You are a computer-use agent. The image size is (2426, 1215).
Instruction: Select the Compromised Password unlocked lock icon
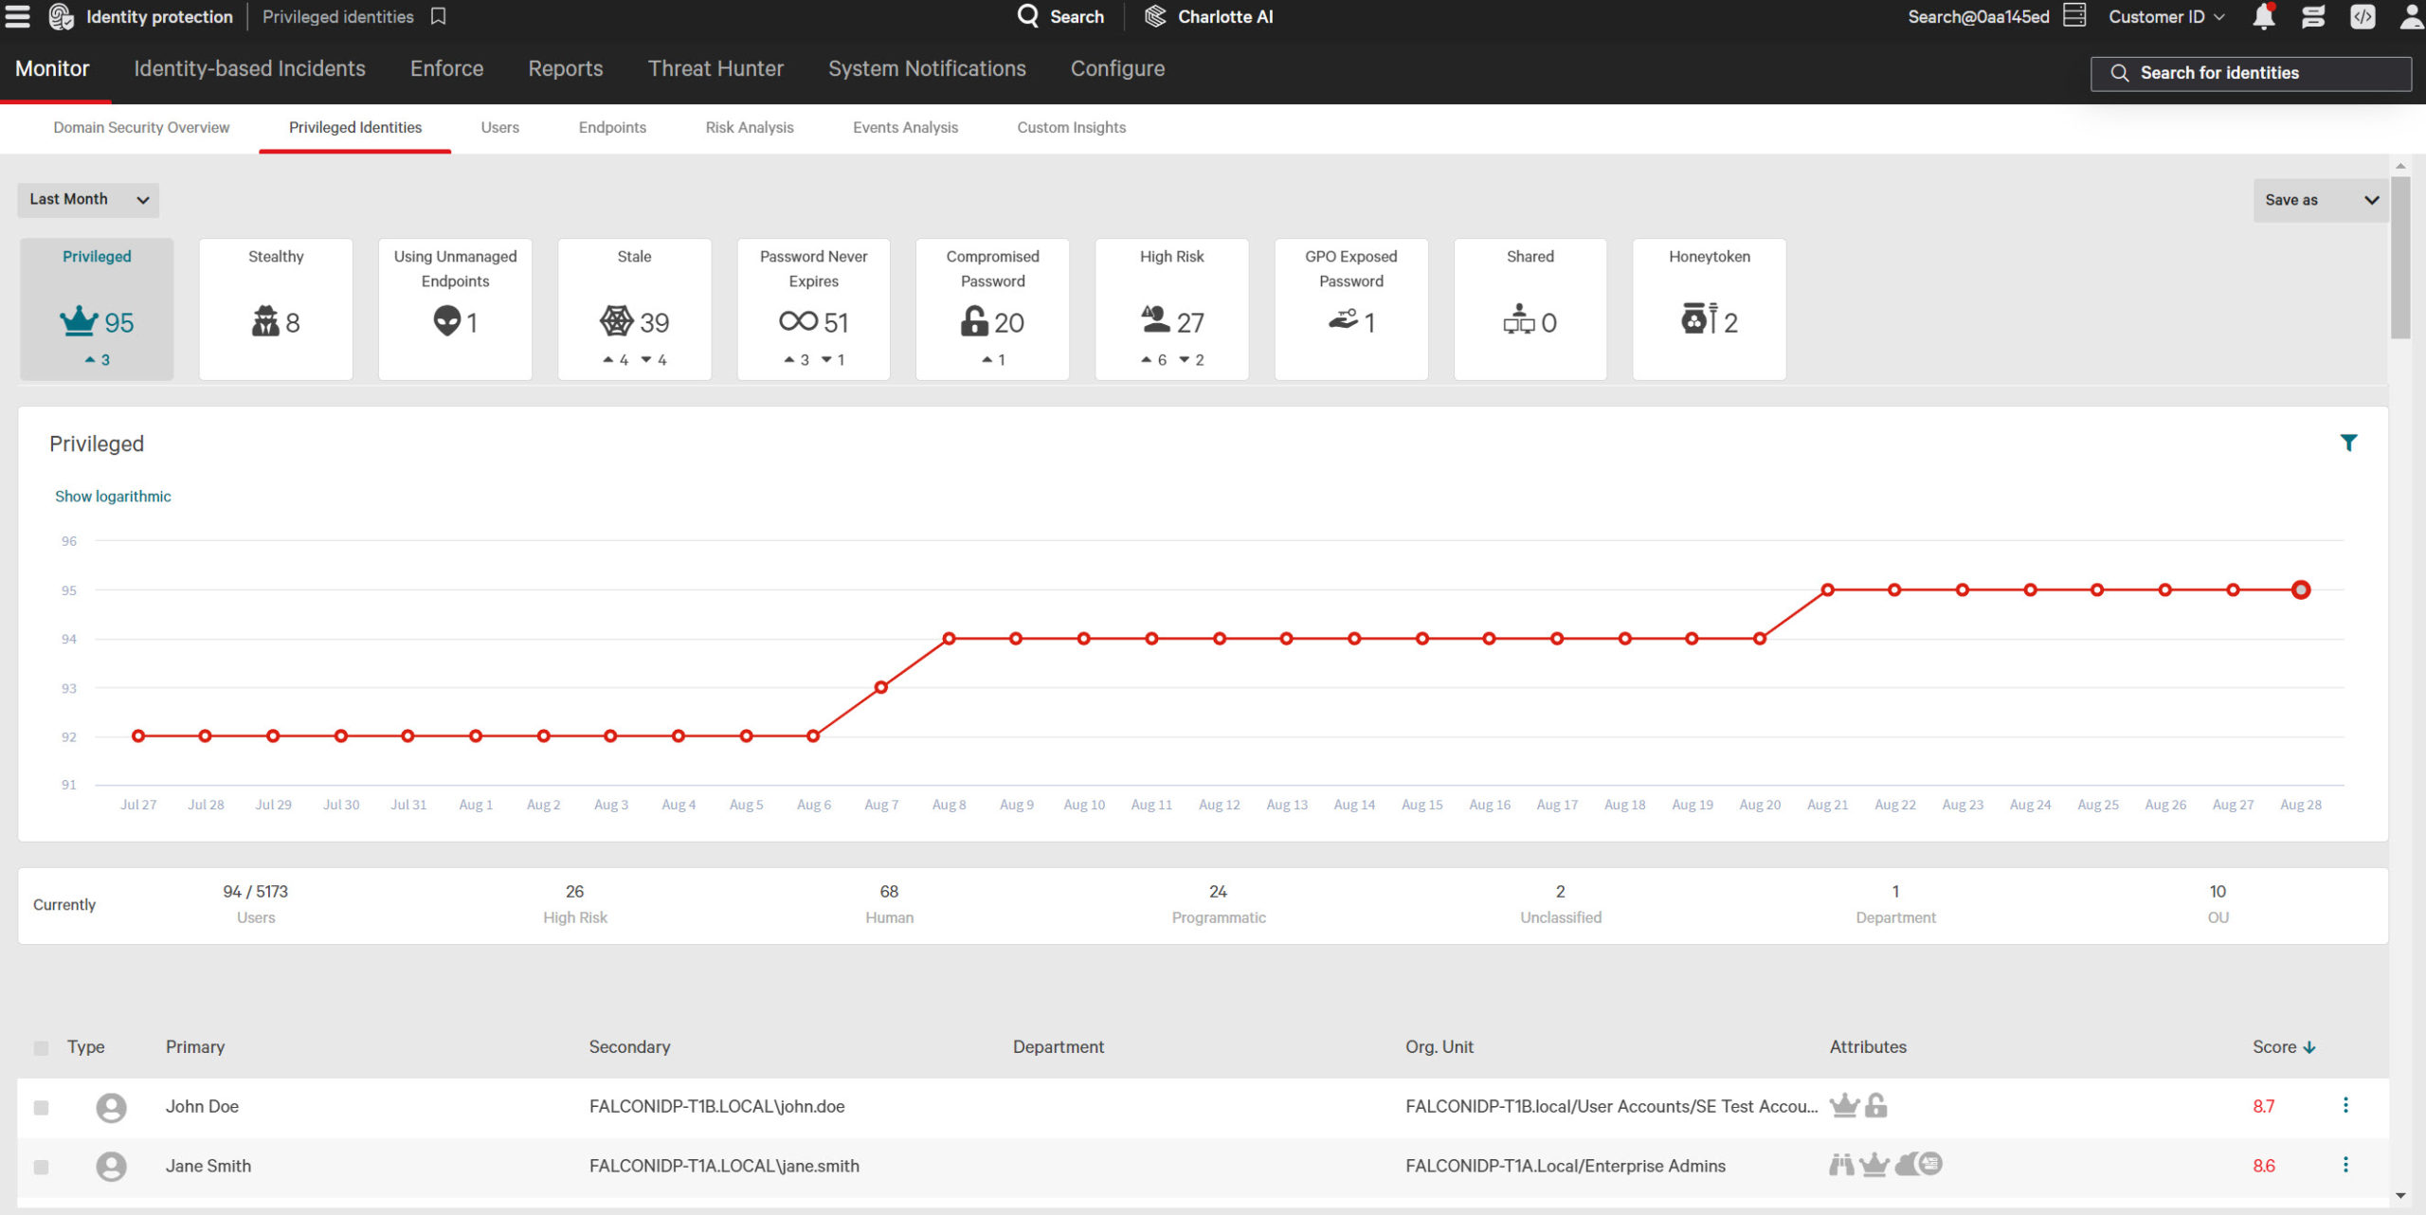pyautogui.click(x=974, y=321)
